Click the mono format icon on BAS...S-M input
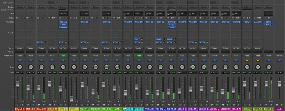 (x=49, y=18)
